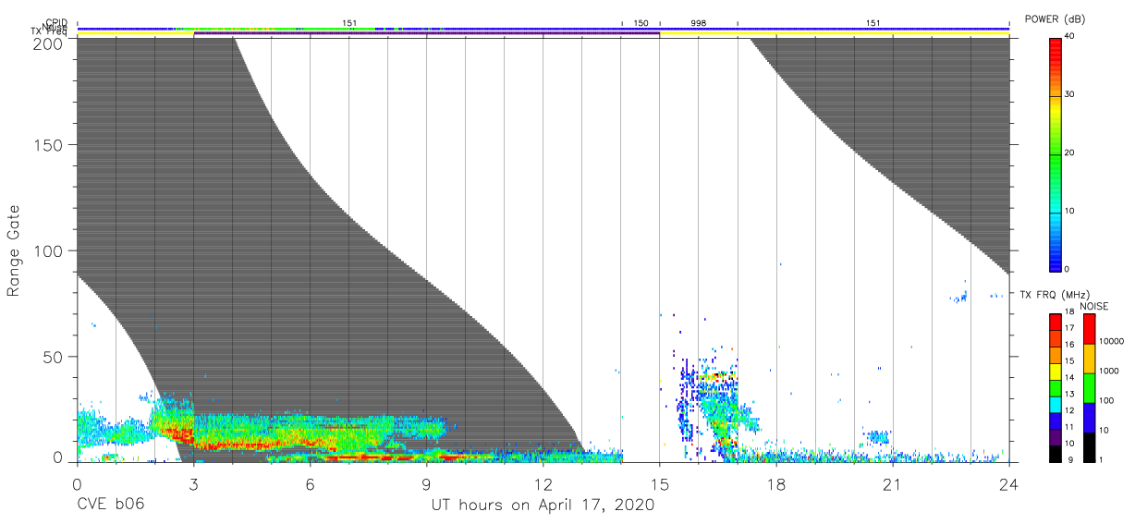Click the 20 label on POWER colorbar

click(x=1070, y=152)
